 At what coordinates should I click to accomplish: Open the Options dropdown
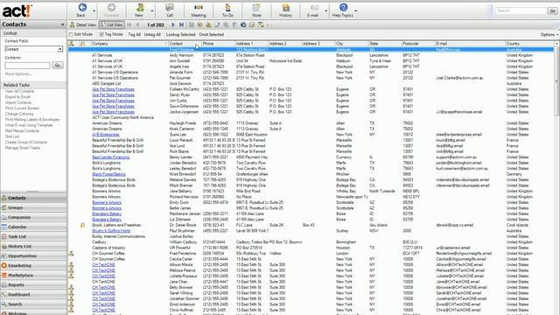pyautogui.click(x=549, y=35)
